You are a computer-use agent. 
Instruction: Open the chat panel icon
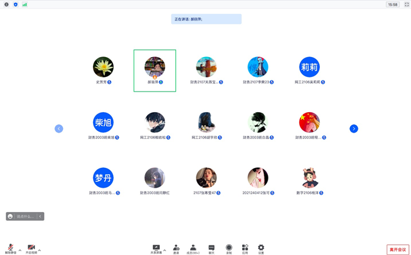coord(211,249)
